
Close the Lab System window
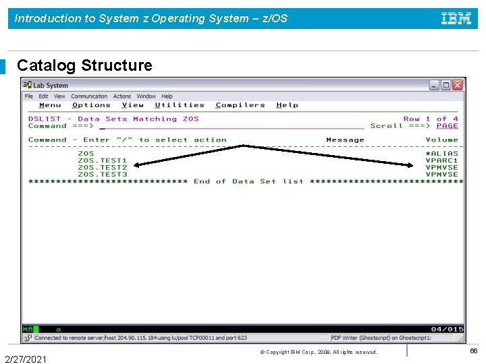click(x=458, y=85)
